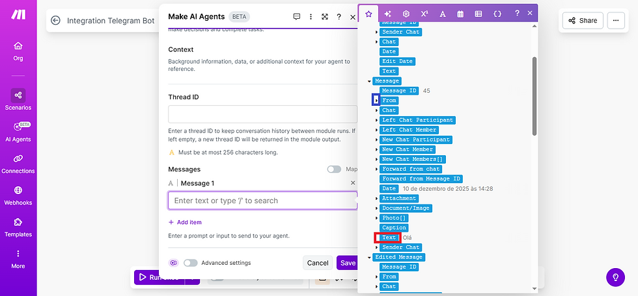Select the Edit Date pill

click(398, 61)
